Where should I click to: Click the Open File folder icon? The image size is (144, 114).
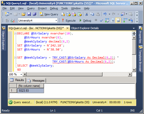[x=23, y=14]
